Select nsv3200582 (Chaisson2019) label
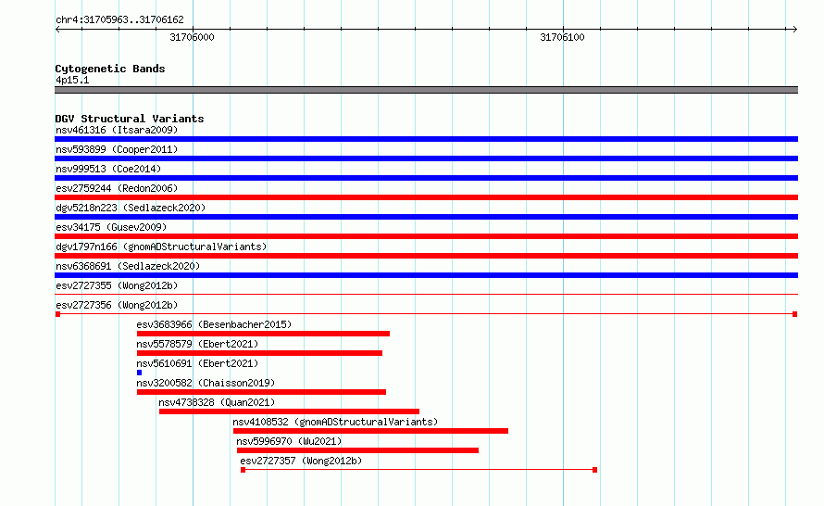 pyautogui.click(x=206, y=383)
